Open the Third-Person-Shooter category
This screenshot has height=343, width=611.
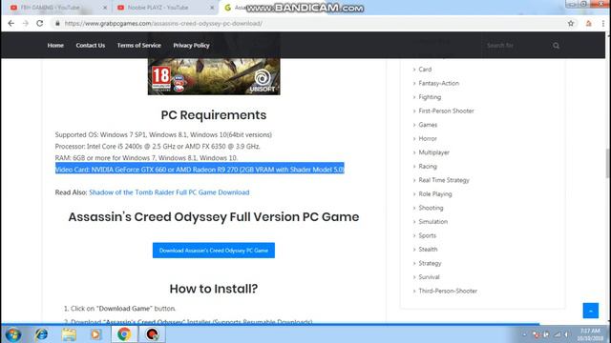(x=448, y=291)
